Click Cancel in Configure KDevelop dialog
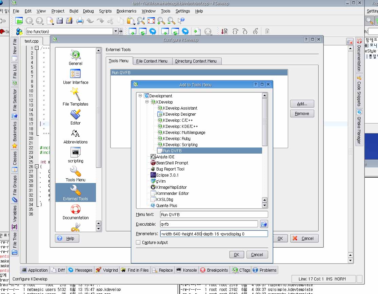The height and width of the screenshot is (294, 378). 304,239
